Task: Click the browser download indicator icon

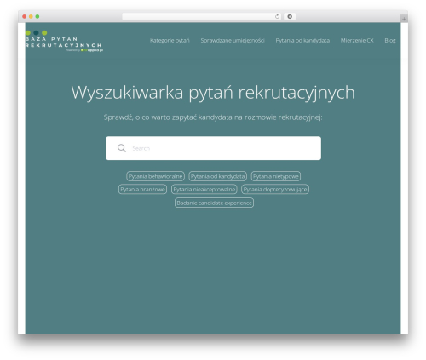Action: 290,16
